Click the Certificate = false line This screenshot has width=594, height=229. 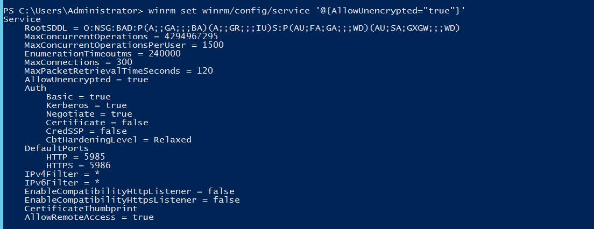pos(97,123)
